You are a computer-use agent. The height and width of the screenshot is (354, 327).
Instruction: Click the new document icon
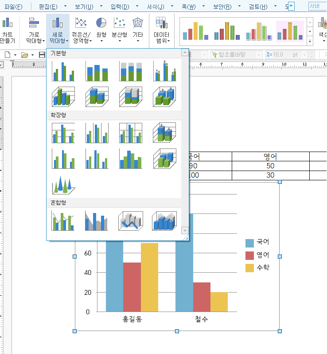pyautogui.click(x=8, y=55)
